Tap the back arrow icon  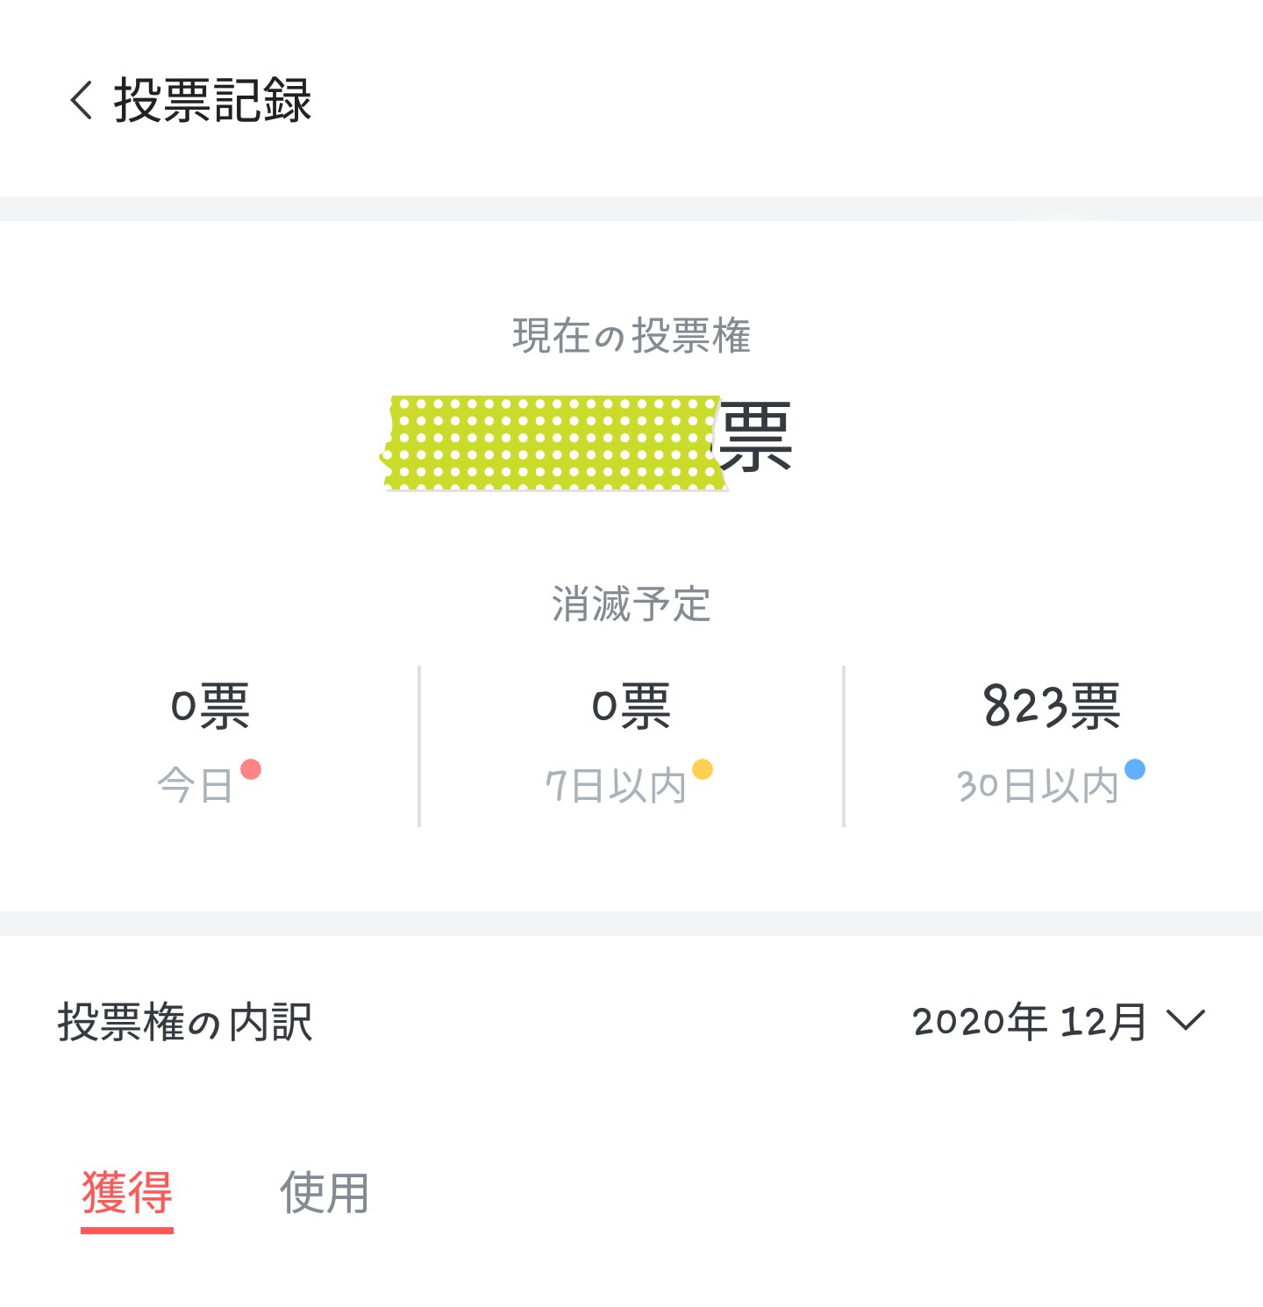(x=82, y=100)
